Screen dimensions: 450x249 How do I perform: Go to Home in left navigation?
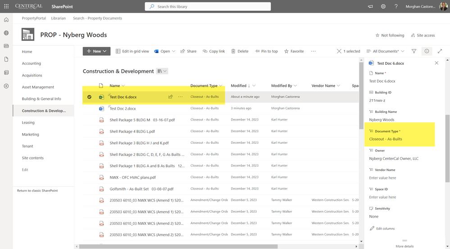coord(27,52)
